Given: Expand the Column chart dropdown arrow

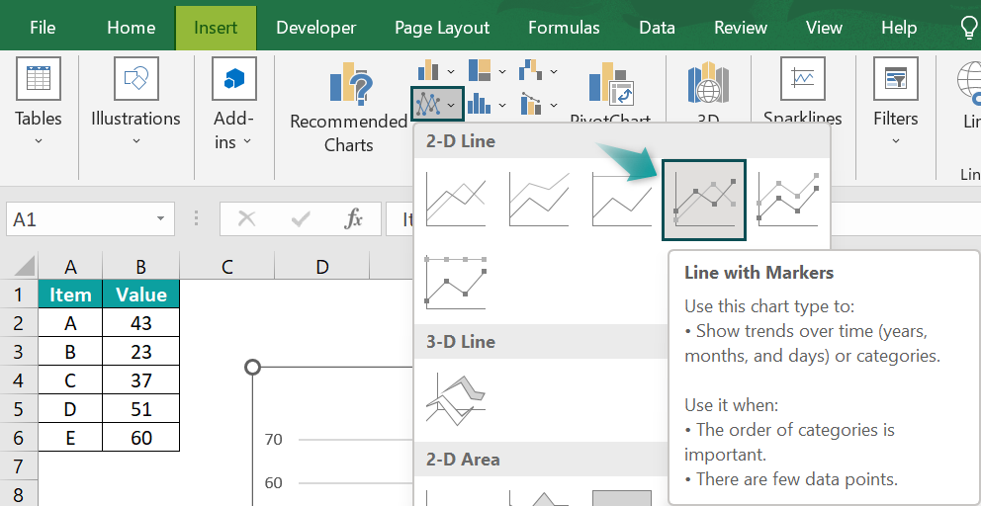Looking at the screenshot, I should [451, 71].
